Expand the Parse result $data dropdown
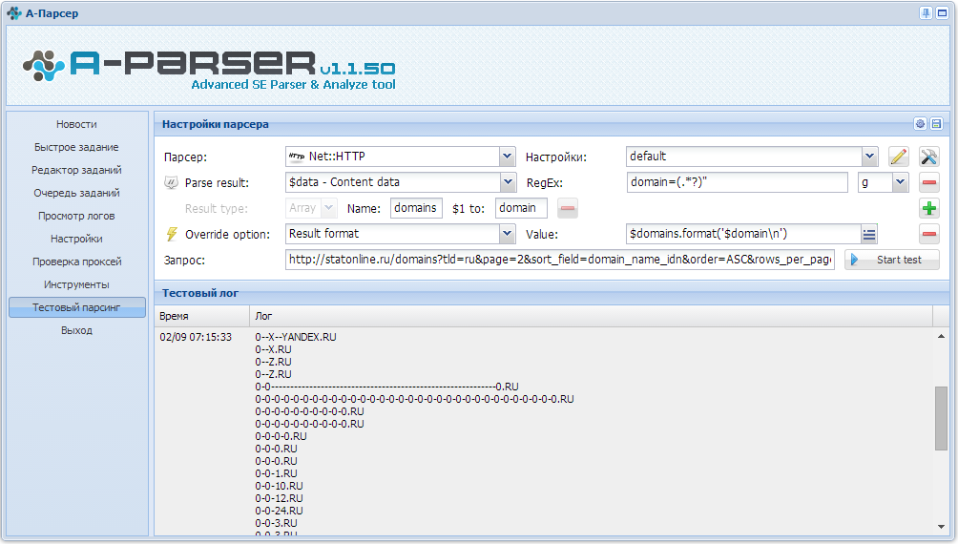Screen dimensions: 958x544 507,182
